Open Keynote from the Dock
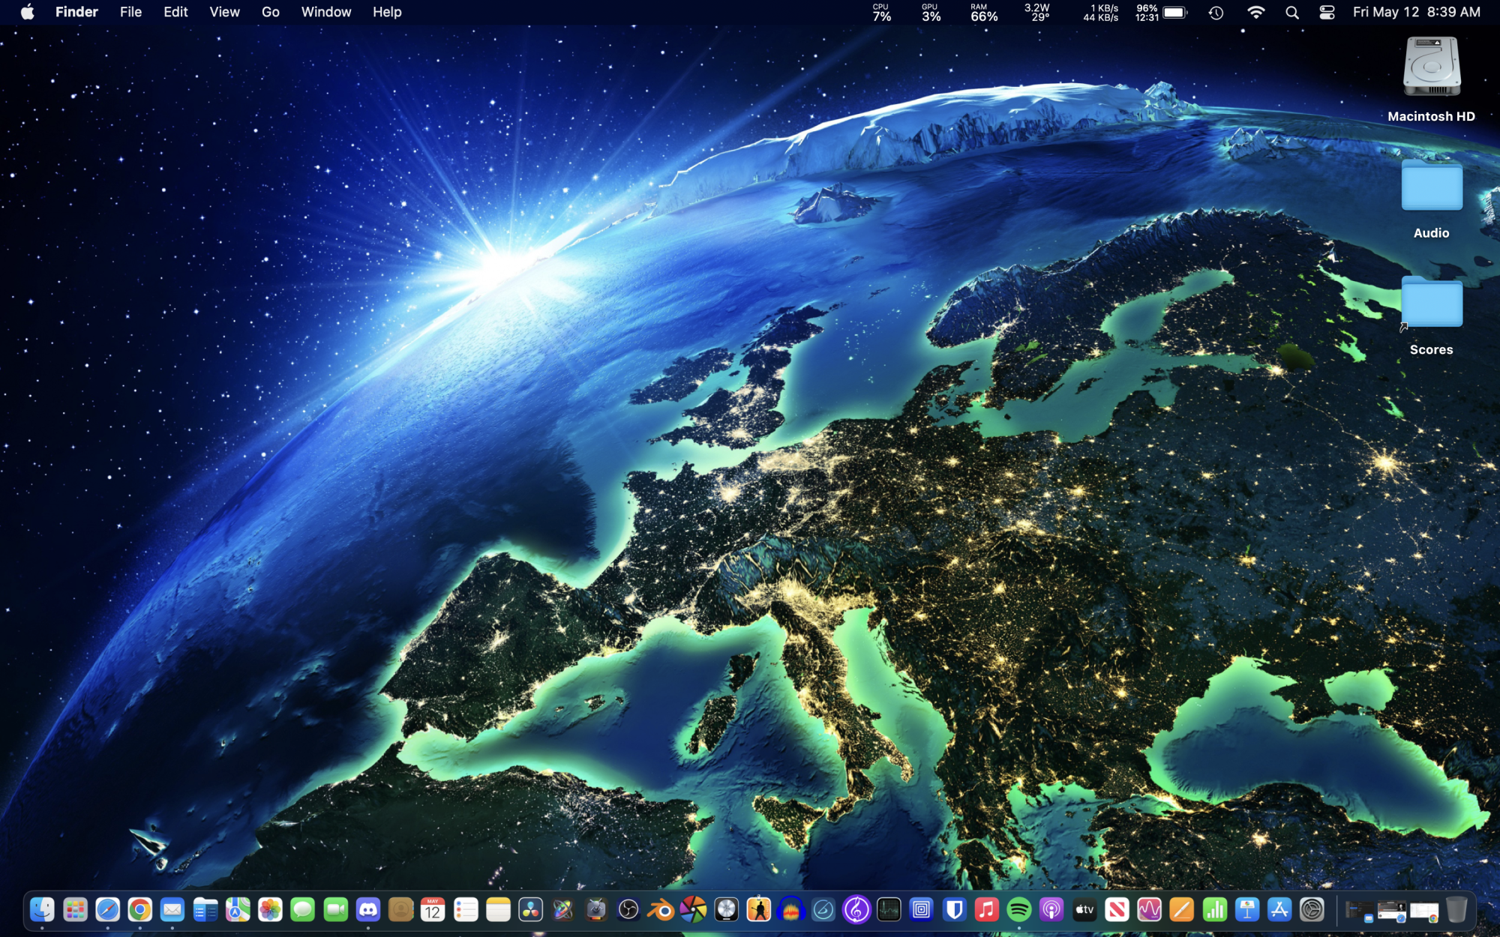The width and height of the screenshot is (1500, 937). pos(1247,910)
